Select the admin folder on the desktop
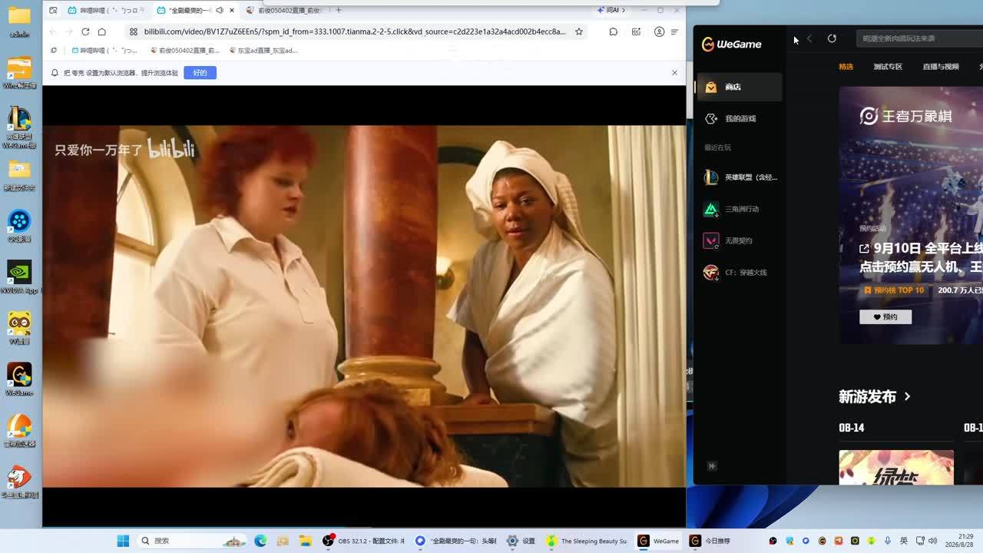 (19, 22)
